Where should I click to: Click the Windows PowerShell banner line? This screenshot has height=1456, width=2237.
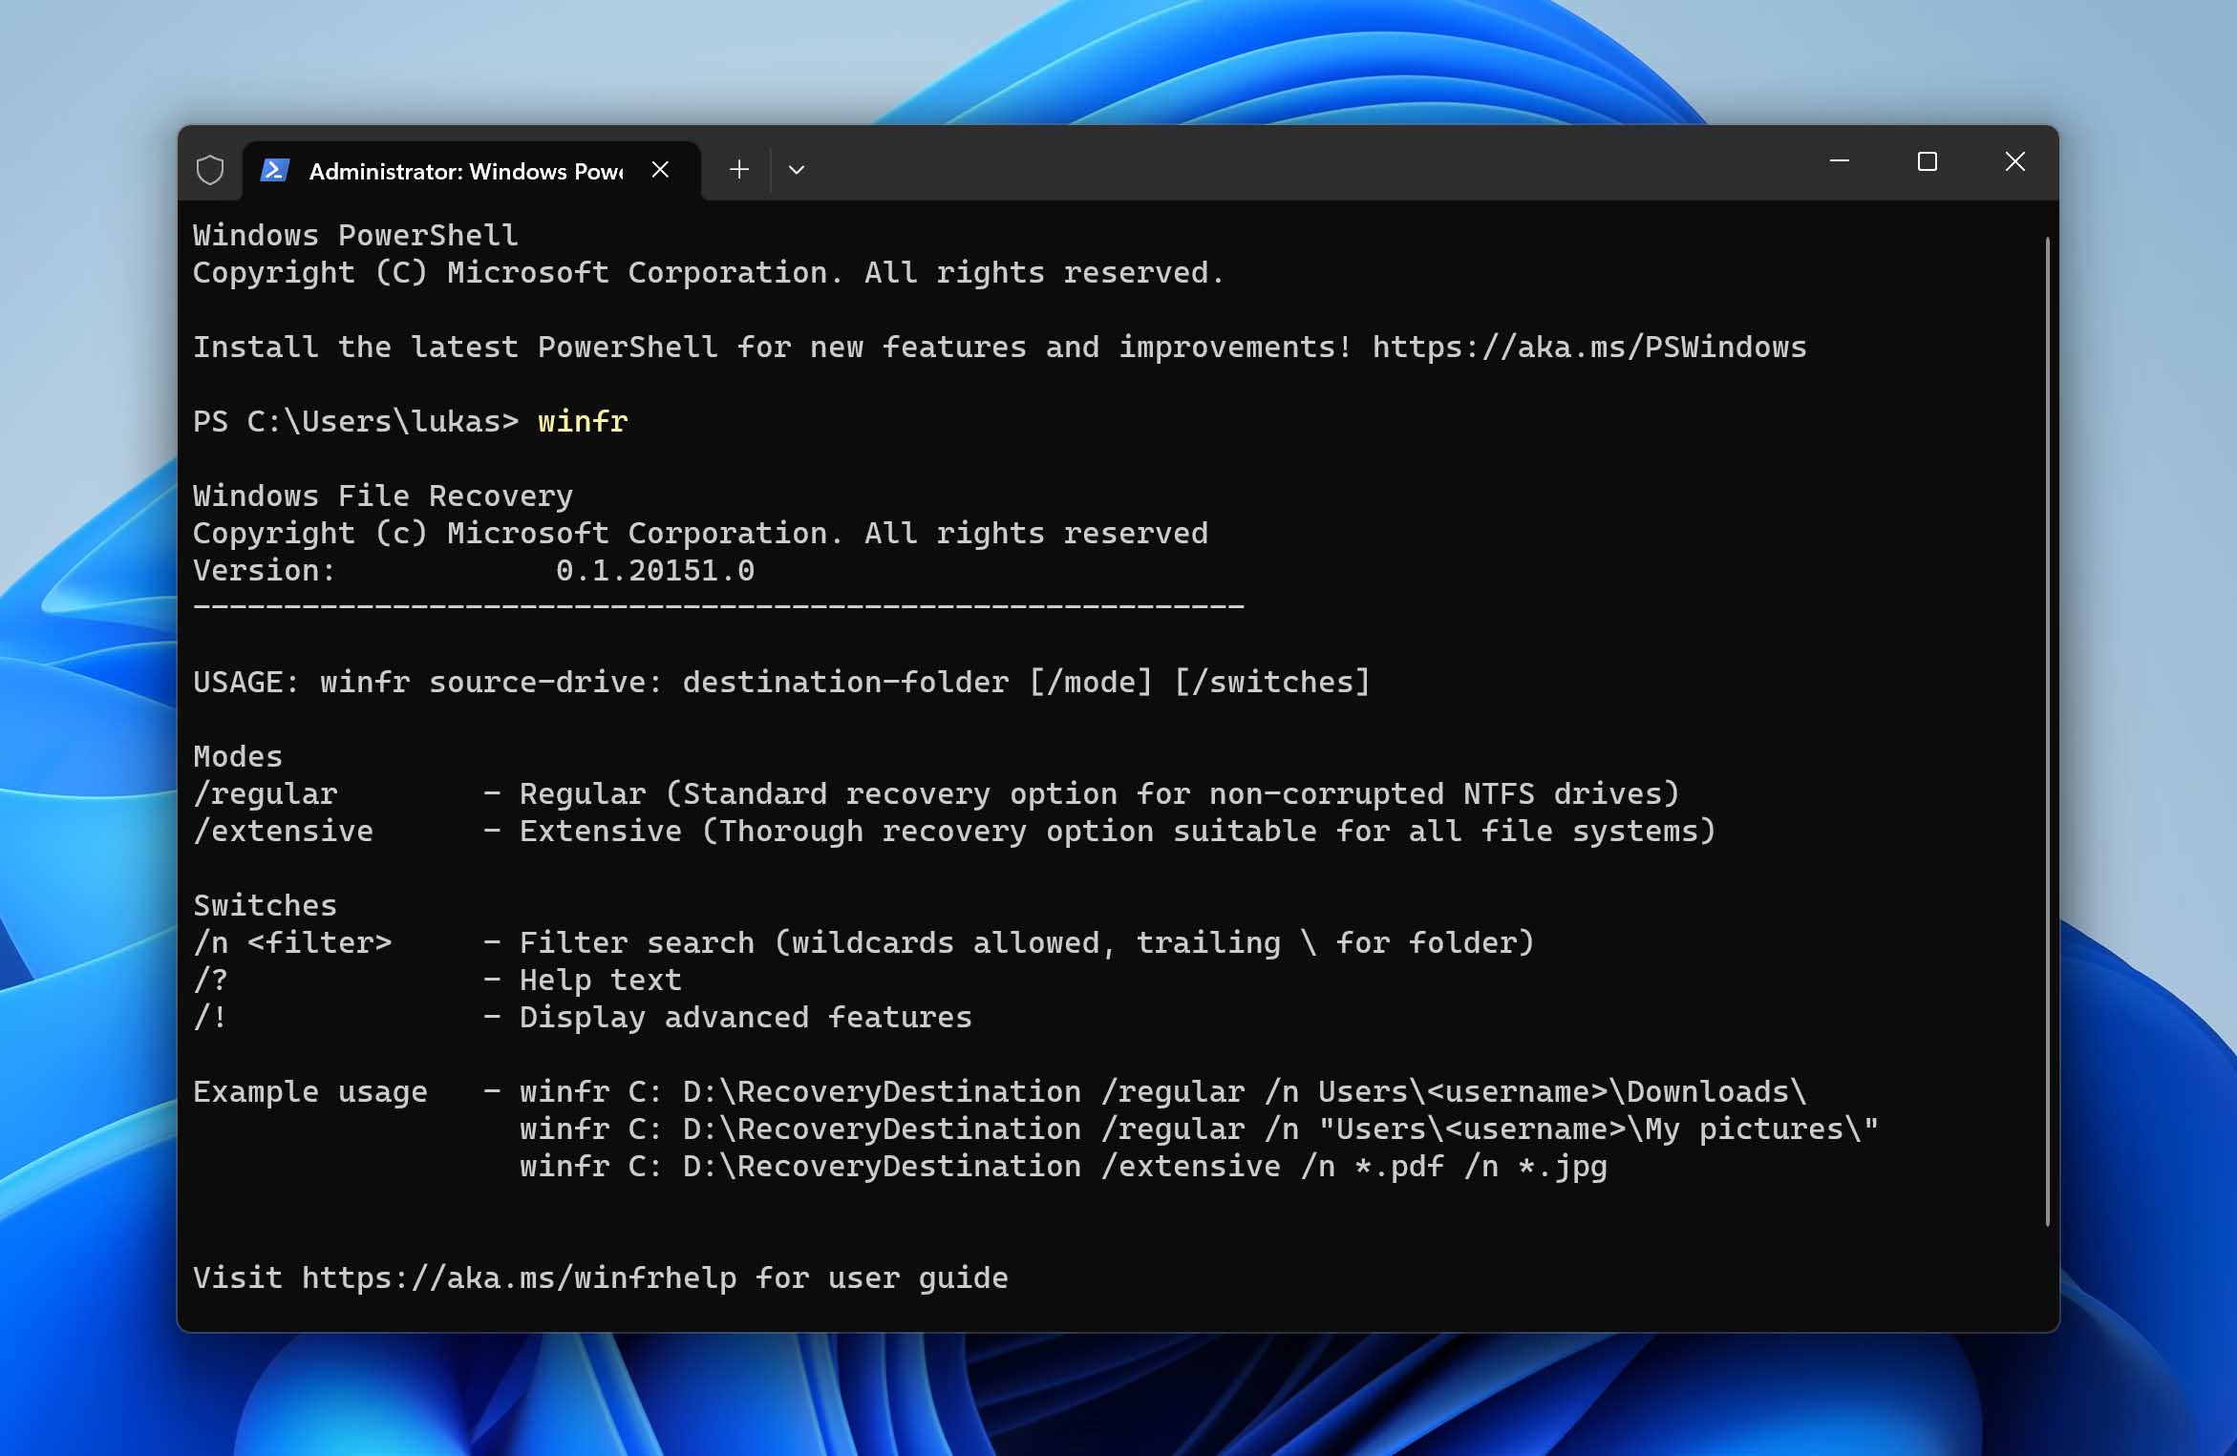[355, 235]
